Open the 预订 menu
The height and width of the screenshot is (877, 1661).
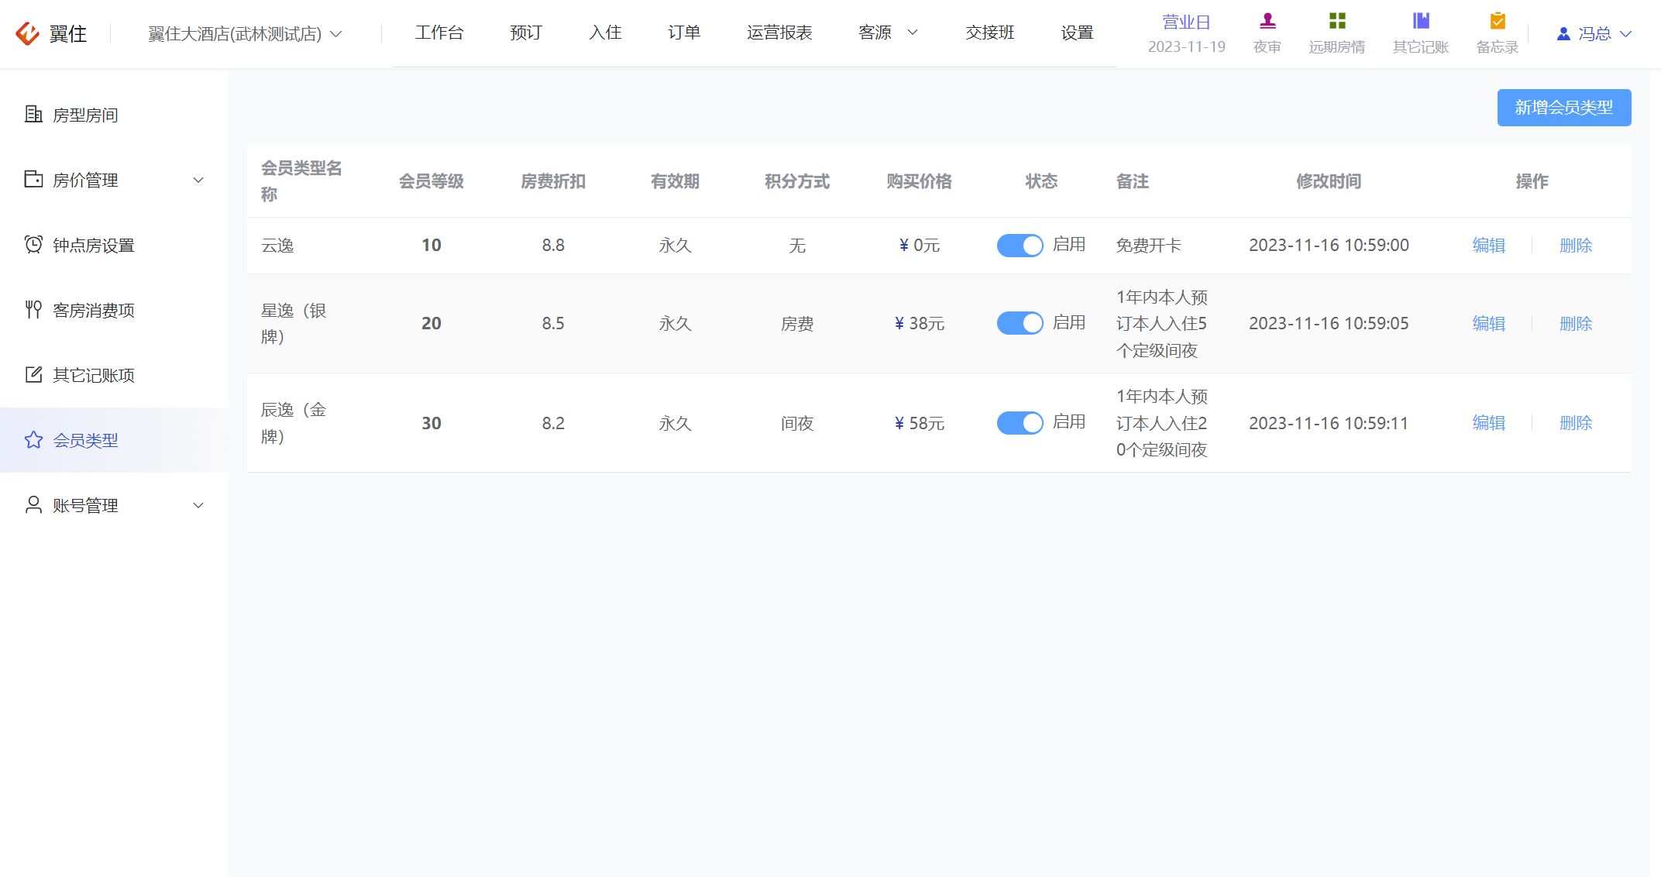(526, 33)
